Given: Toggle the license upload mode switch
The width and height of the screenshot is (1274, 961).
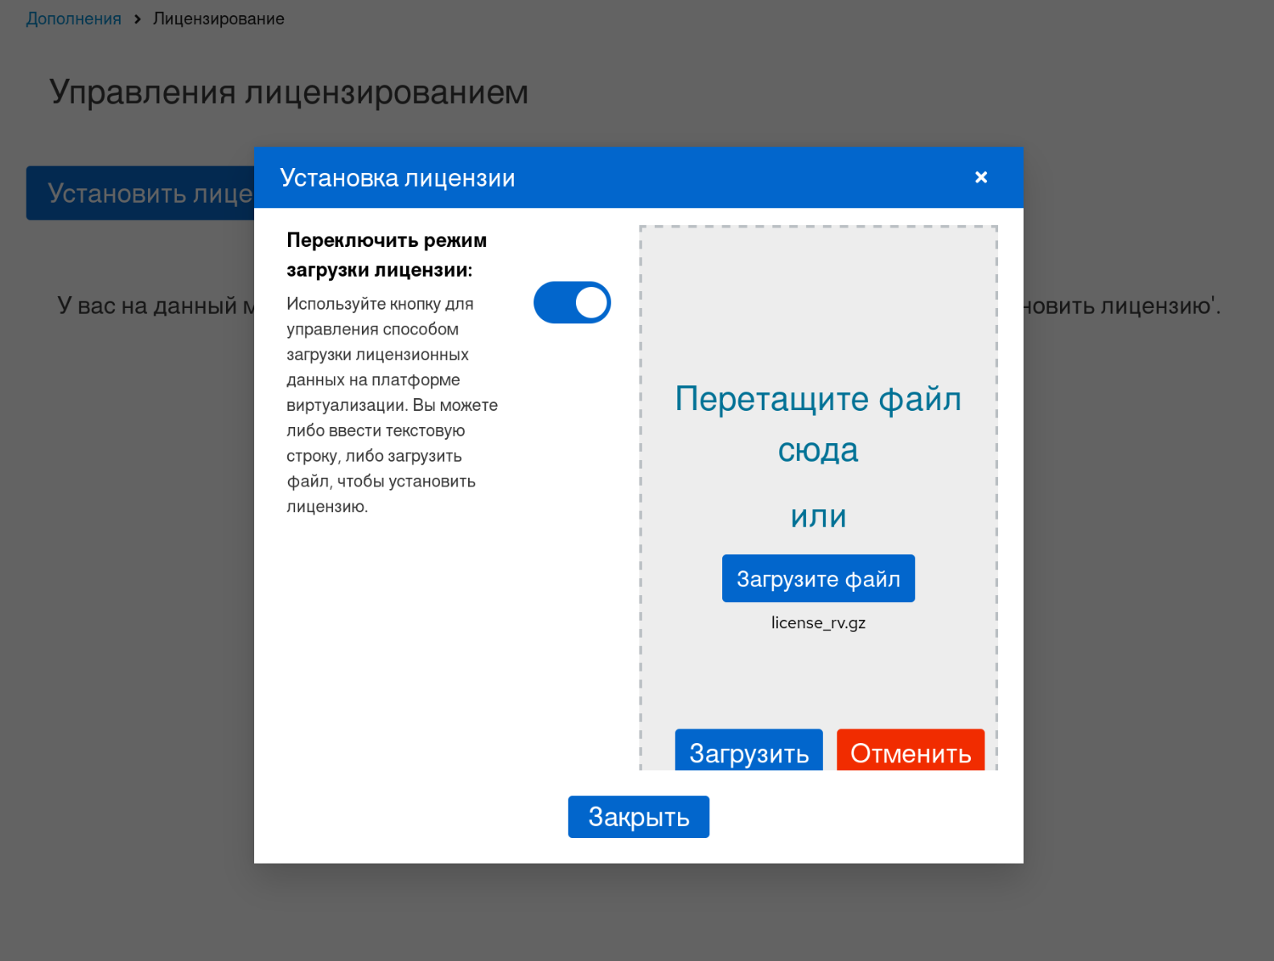Looking at the screenshot, I should tap(572, 302).
